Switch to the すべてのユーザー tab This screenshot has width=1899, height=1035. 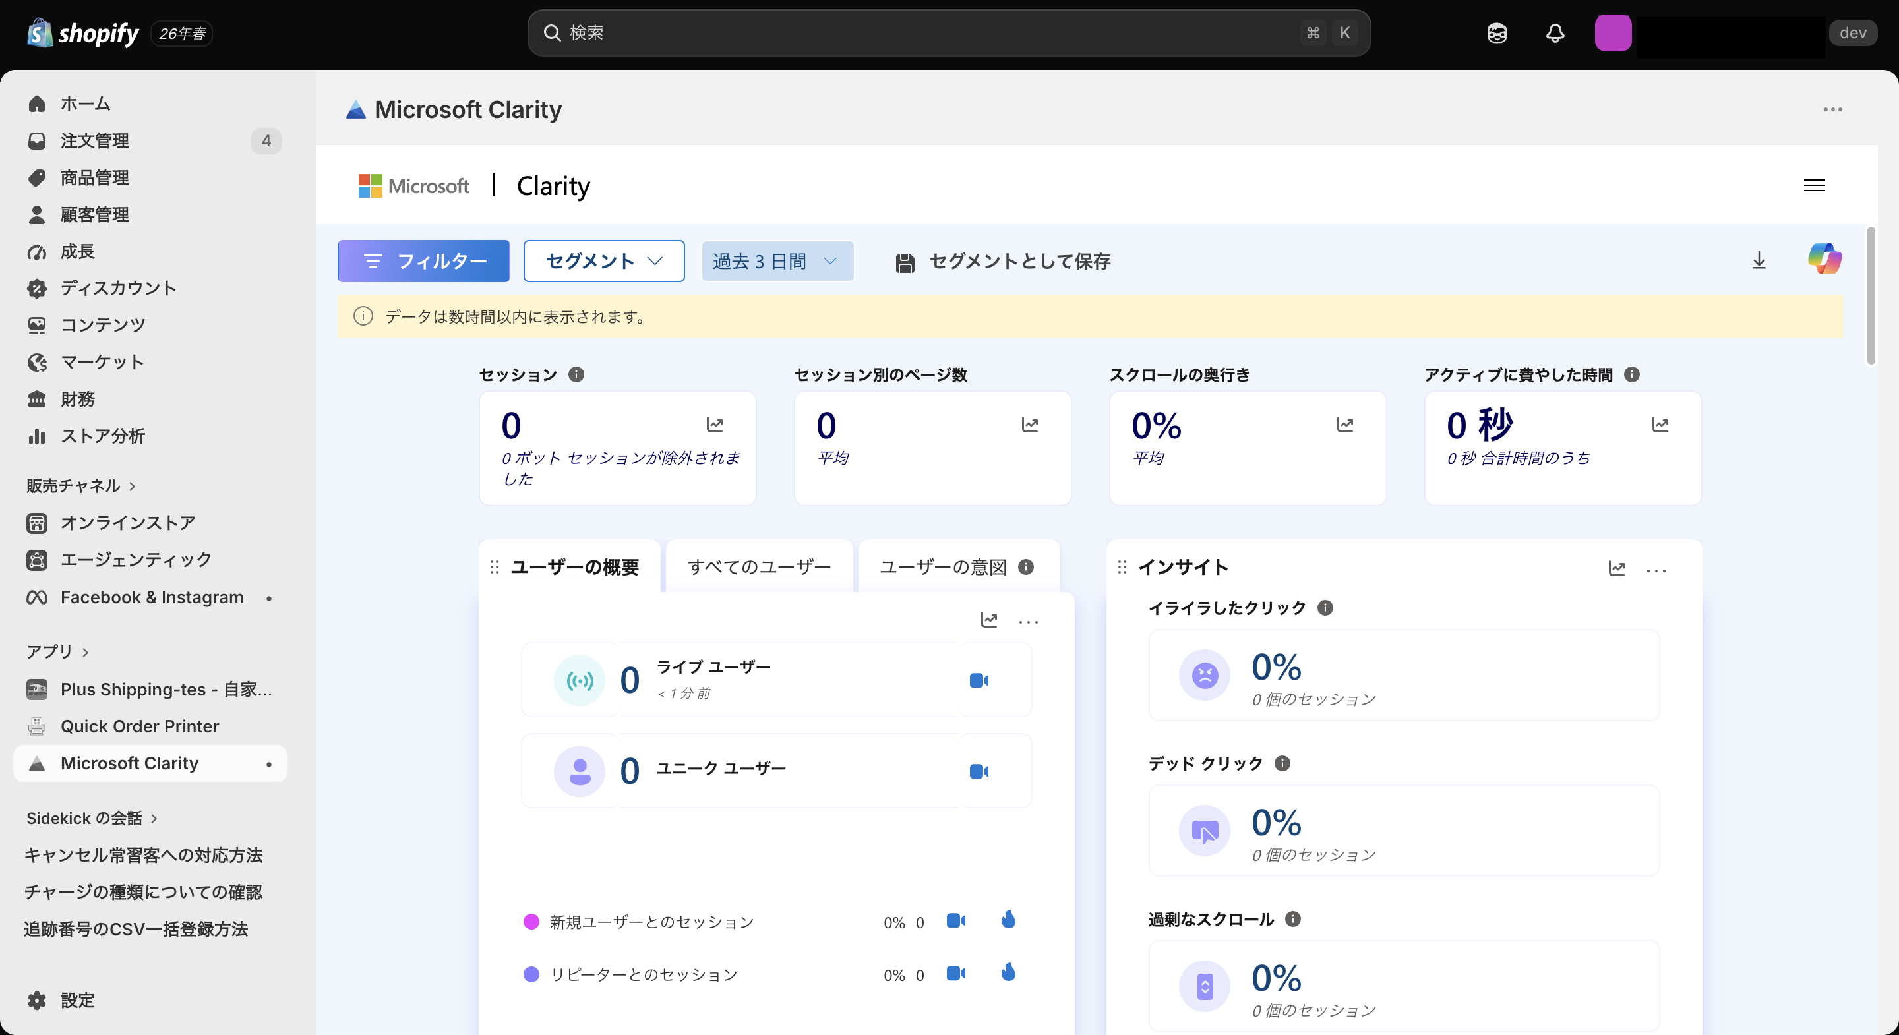(x=760, y=567)
